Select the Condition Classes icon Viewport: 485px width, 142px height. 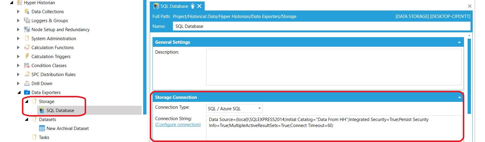tap(27, 66)
